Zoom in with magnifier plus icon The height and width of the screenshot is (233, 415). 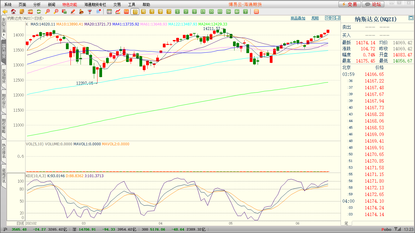(47, 12)
